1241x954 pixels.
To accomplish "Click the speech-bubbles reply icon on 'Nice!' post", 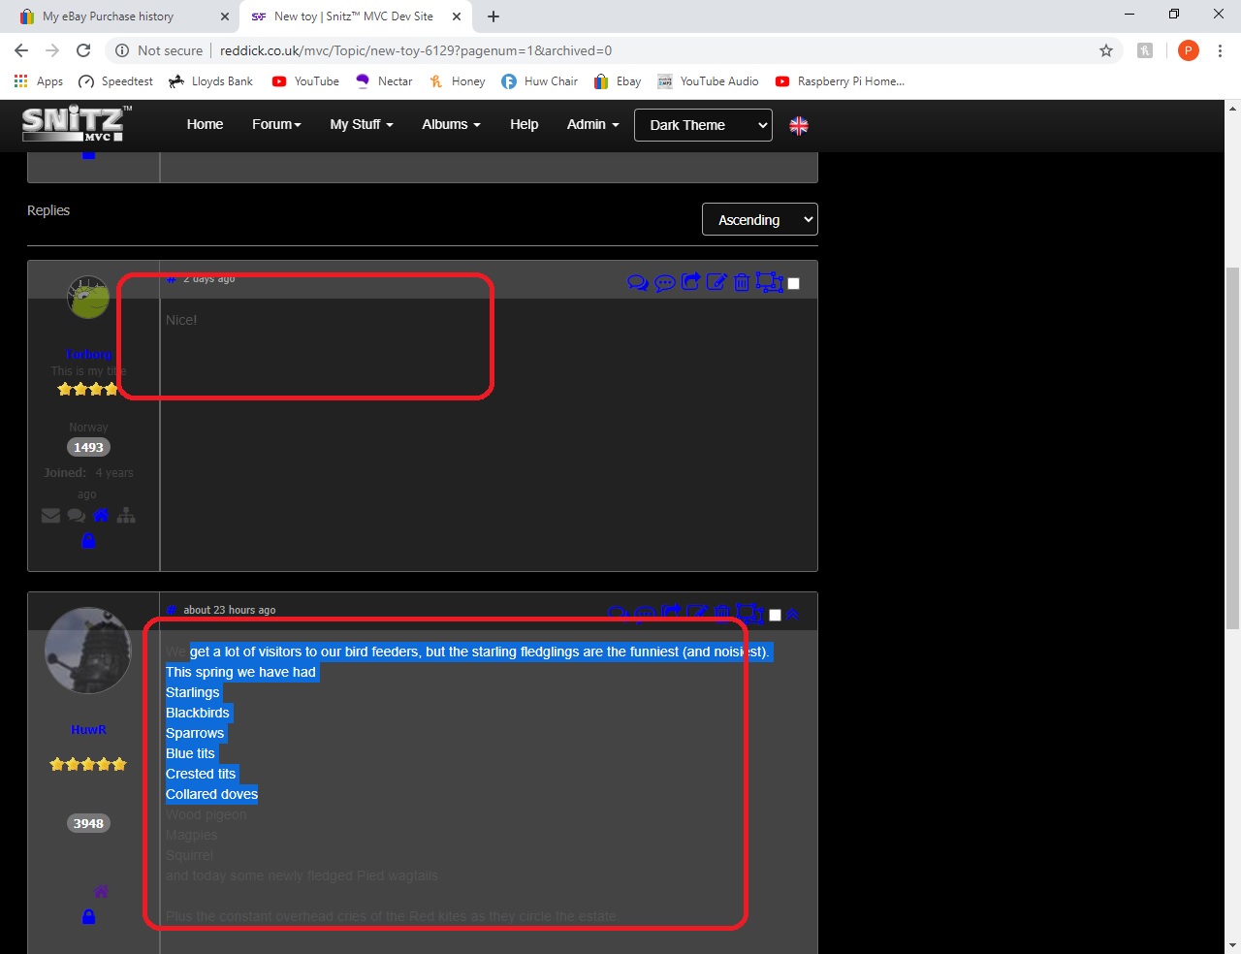I will click(x=638, y=283).
